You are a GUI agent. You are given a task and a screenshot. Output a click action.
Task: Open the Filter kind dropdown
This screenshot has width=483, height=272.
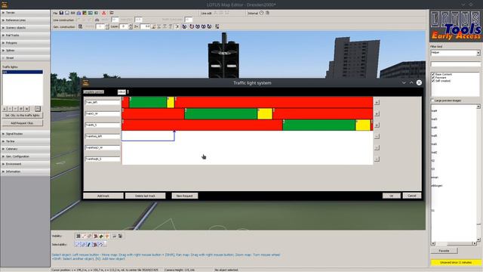478,53
